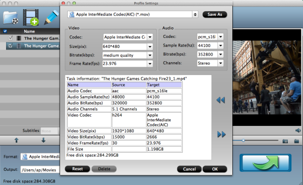Start conversion with green arrow button
This screenshot has width=303, height=185.
265,163
